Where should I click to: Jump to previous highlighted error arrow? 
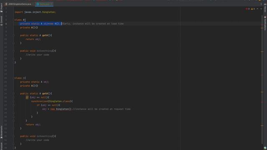click(x=257, y=9)
